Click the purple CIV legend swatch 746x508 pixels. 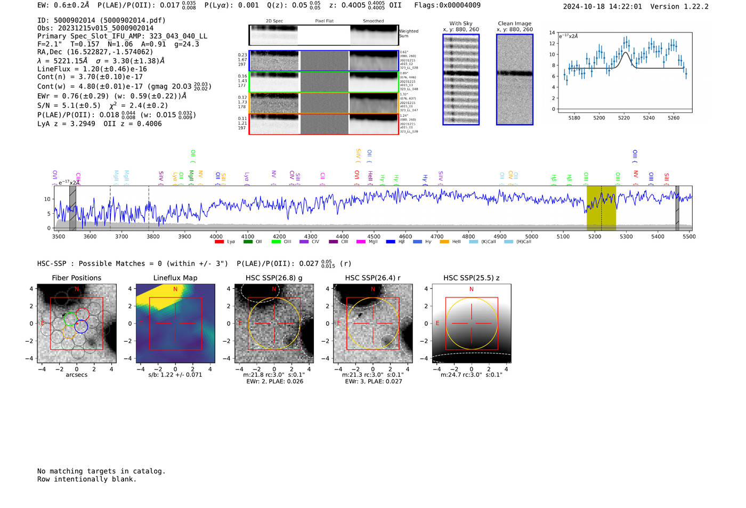(304, 242)
